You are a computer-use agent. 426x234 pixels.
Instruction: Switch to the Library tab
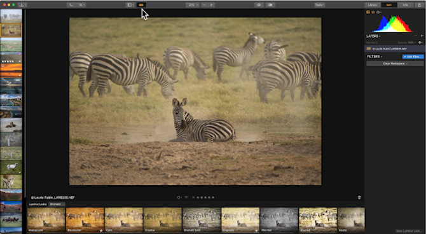[372, 5]
